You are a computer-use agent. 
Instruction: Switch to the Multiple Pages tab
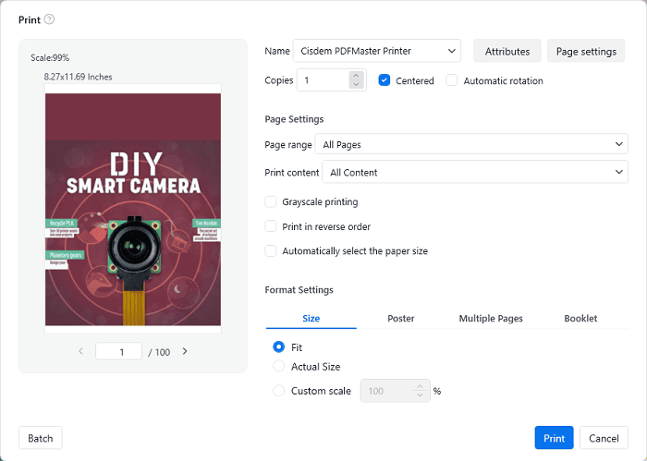click(491, 318)
